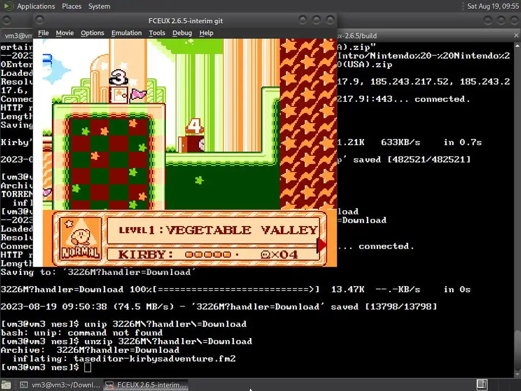Click the 'taseditor-kirbysadventure.fm2' text in terminal
The image size is (521, 391).
155,359
